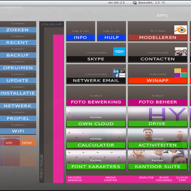Click social network icons on Netwerk Email tile
This screenshot has width=191, height=191.
coord(119,73)
